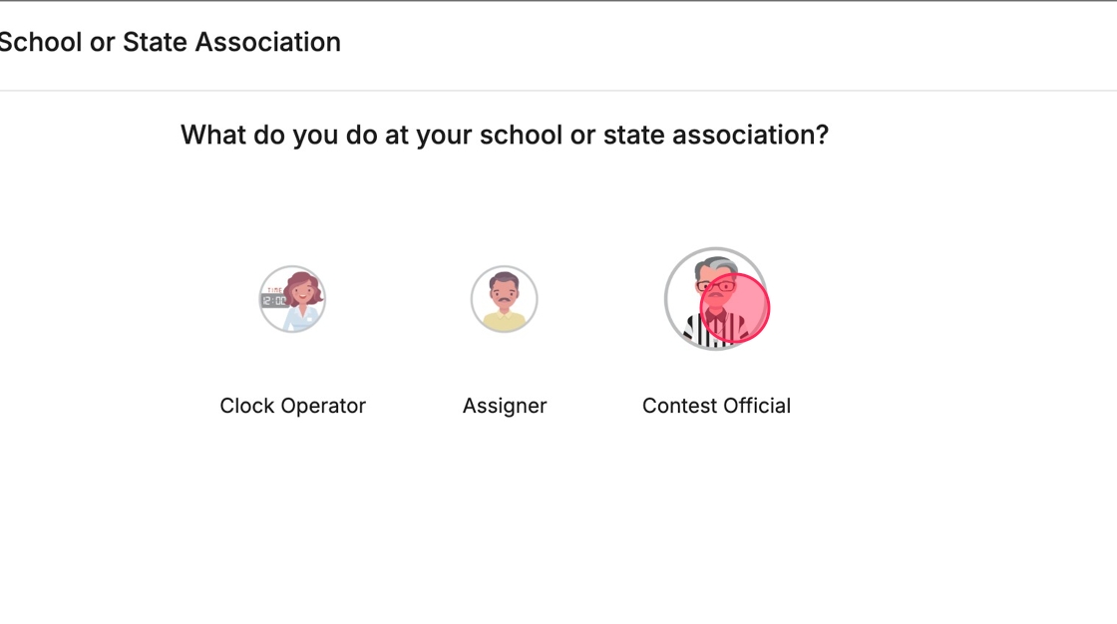Click the referee's striped shirt
Image resolution: width=1117 pixels, height=624 pixels.
click(698, 331)
